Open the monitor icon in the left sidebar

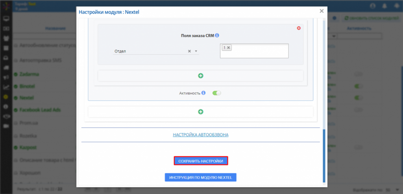coord(6,18)
